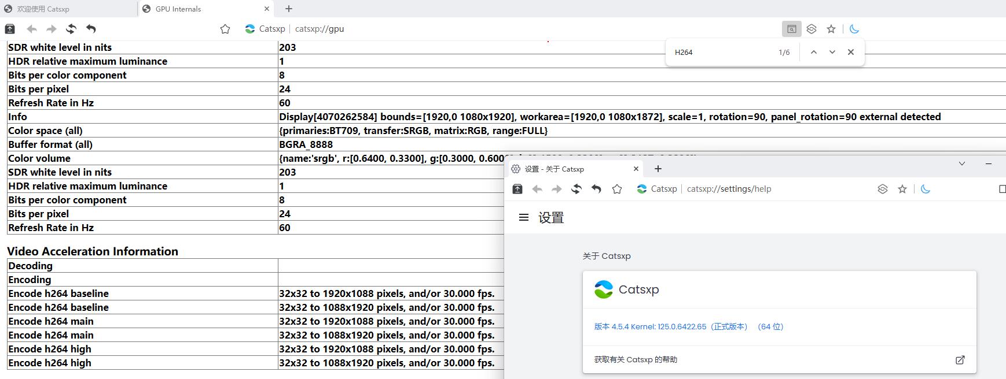The image size is (1006, 379).
Task: Bookmark the GPU page with the filled star icon
Action: pos(831,29)
